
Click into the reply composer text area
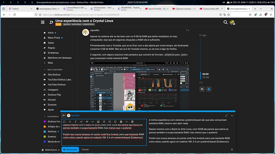[x=104, y=135]
